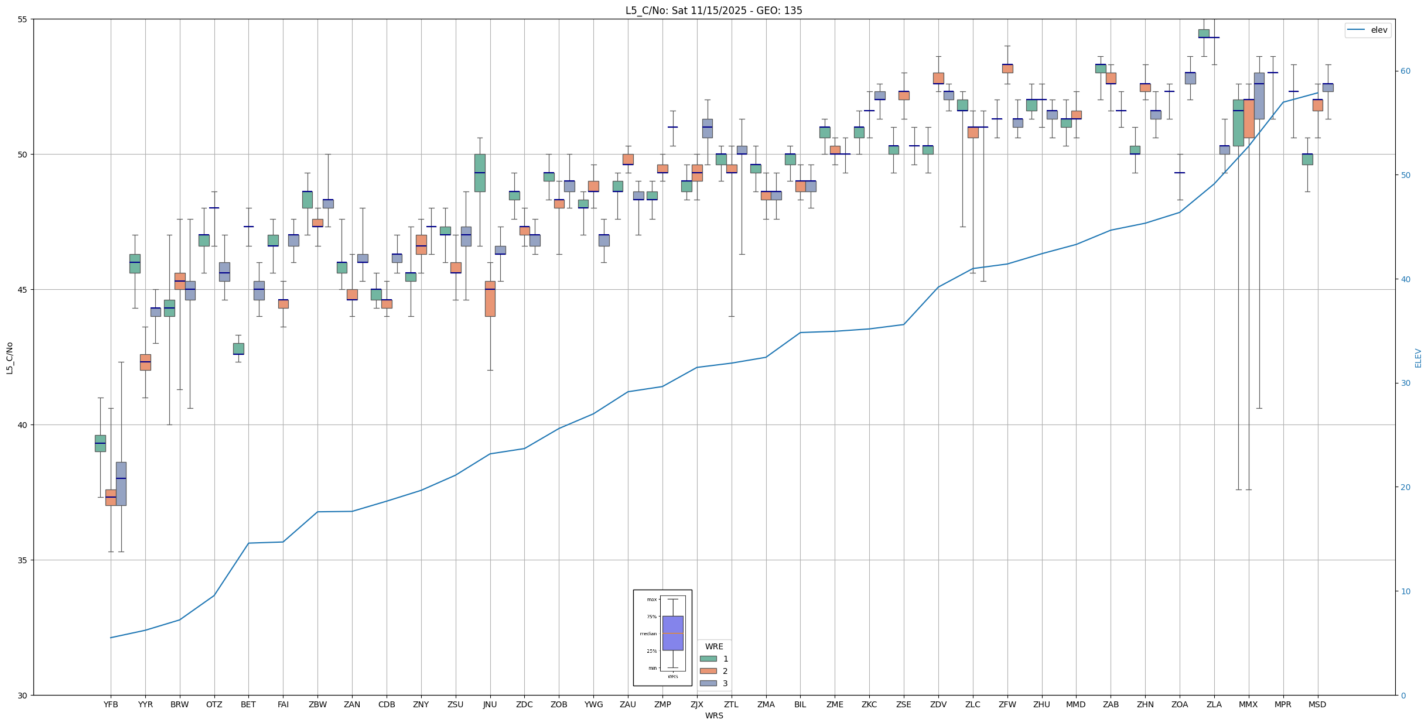
Task: Click the tall orange box above JNU
Action: 490,299
